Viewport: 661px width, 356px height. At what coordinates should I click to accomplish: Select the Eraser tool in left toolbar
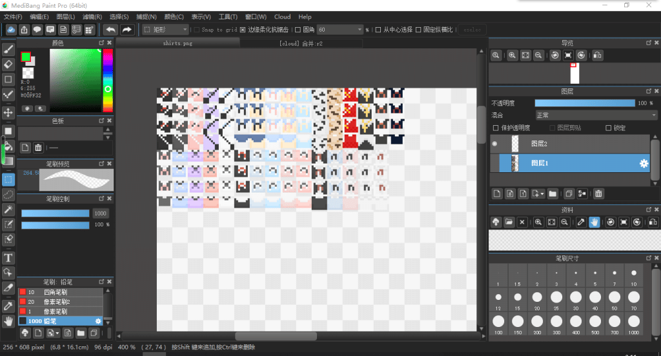pyautogui.click(x=8, y=64)
